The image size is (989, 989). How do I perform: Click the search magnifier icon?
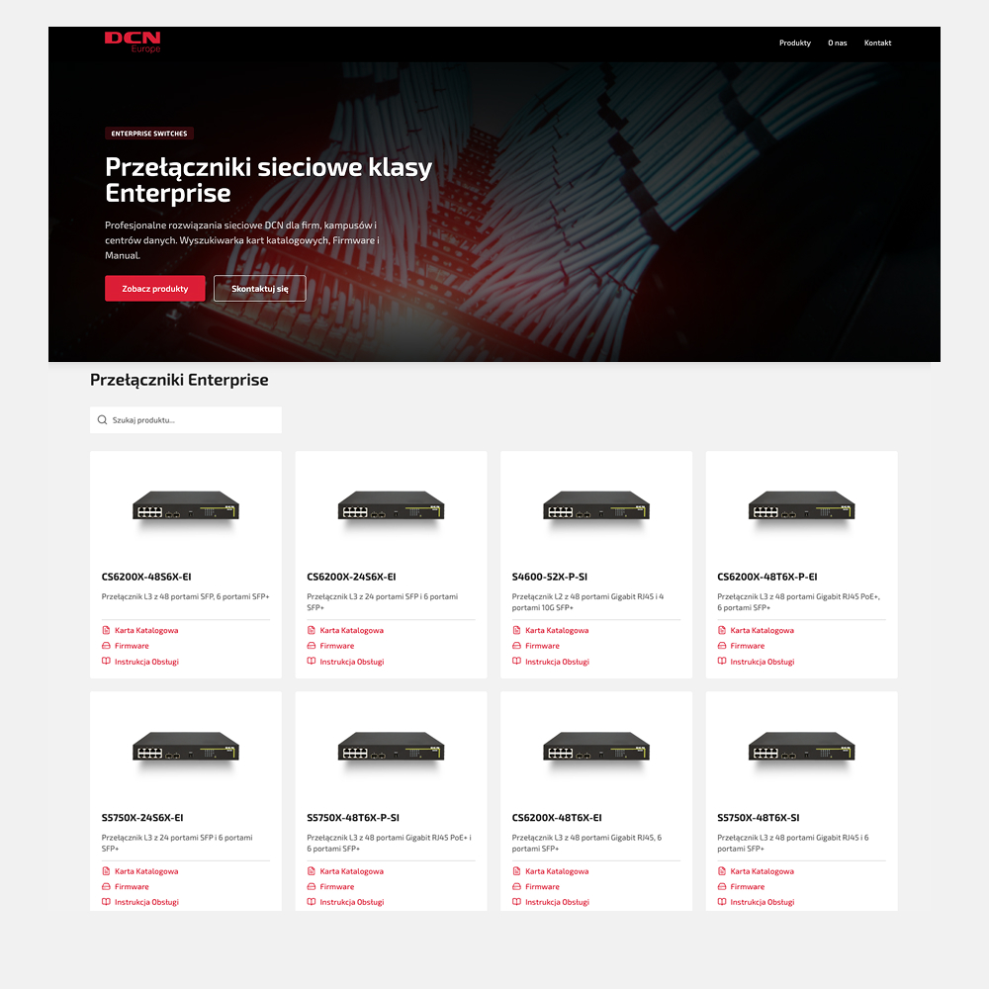click(102, 420)
